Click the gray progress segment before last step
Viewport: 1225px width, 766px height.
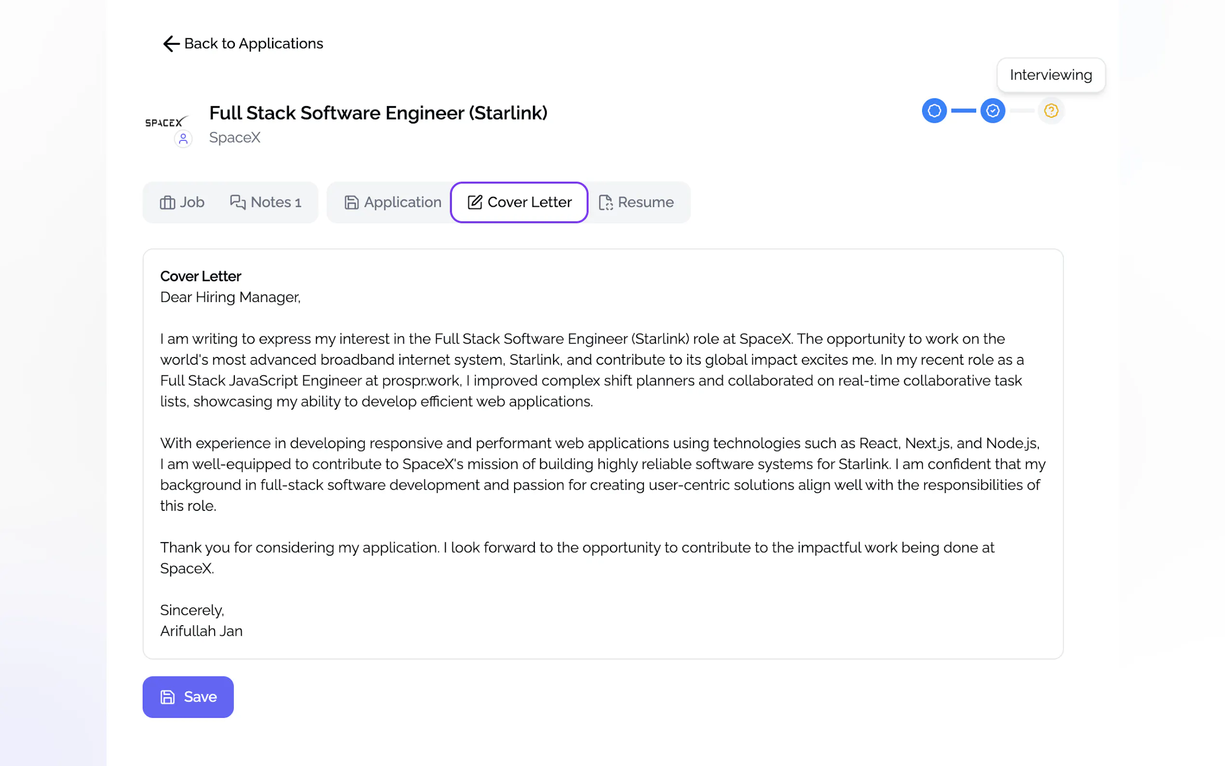(x=1022, y=110)
